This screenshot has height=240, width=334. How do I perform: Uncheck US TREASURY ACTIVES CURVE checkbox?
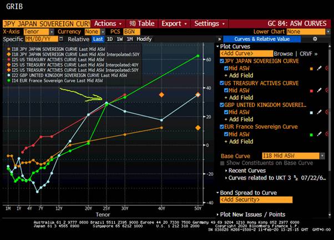[x=222, y=83]
